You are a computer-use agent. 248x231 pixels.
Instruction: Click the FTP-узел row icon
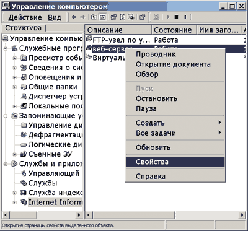coord(89,39)
